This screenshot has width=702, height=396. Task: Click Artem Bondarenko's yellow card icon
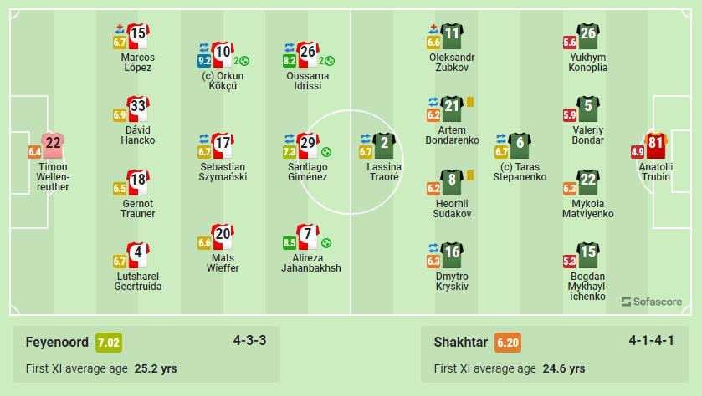[470, 102]
